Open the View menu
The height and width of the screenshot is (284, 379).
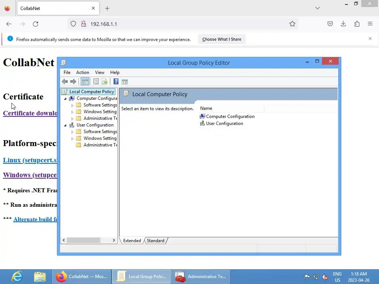pyautogui.click(x=100, y=72)
